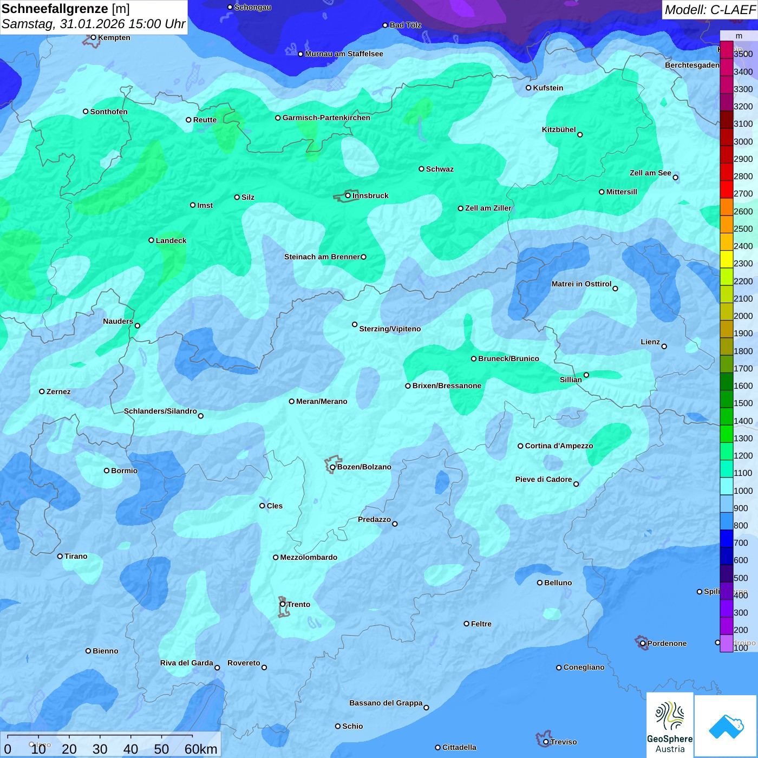Click the Riva del Garda label
The height and width of the screenshot is (758, 758).
187,663
